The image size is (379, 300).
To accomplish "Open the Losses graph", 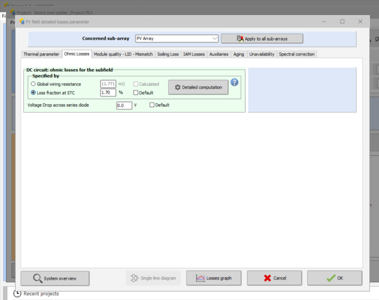I will coord(214,278).
